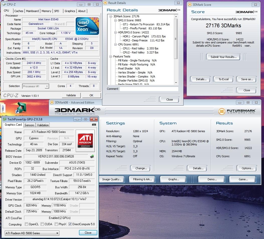
Task: Click the 3DMark06 Advanced Edition title icon
Action: pos(52,102)
